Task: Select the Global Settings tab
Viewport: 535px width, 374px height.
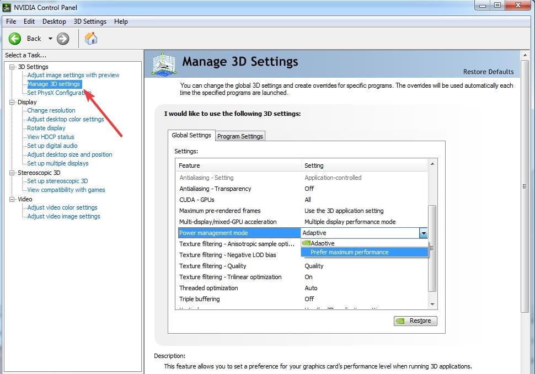Action: [x=191, y=135]
